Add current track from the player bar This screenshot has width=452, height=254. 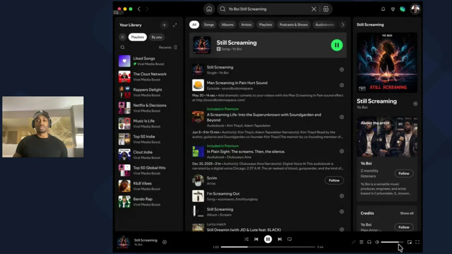(x=165, y=242)
